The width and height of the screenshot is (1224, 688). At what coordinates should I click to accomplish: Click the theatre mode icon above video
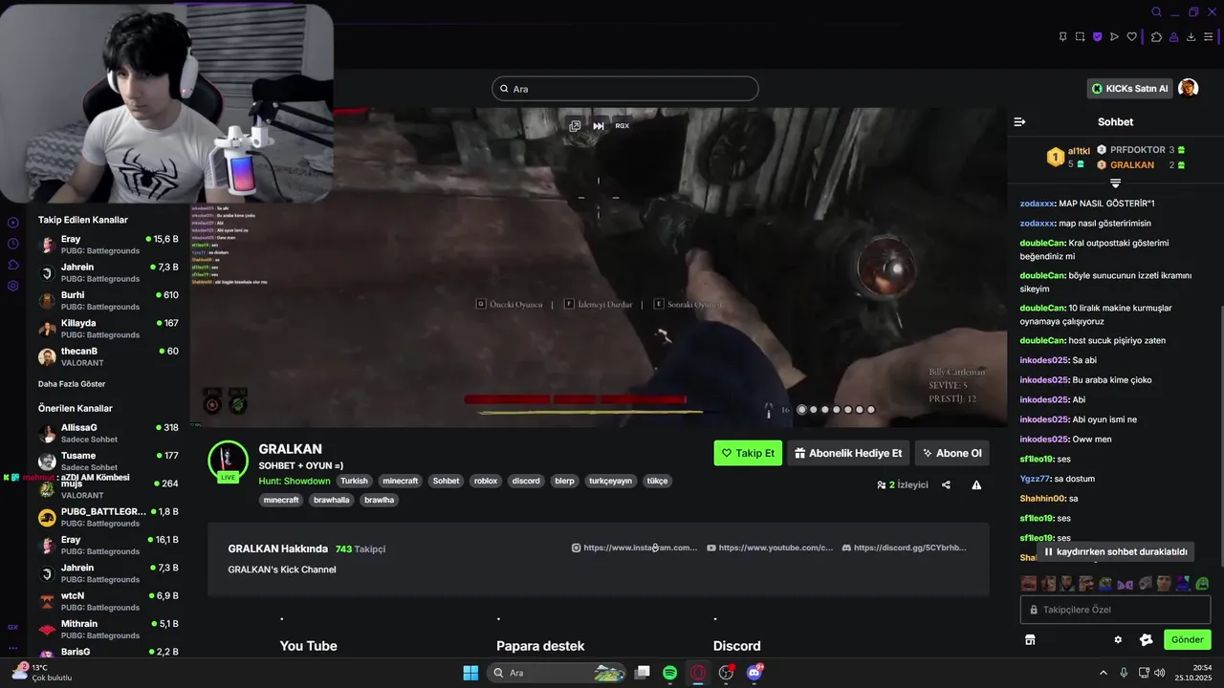[x=575, y=125]
